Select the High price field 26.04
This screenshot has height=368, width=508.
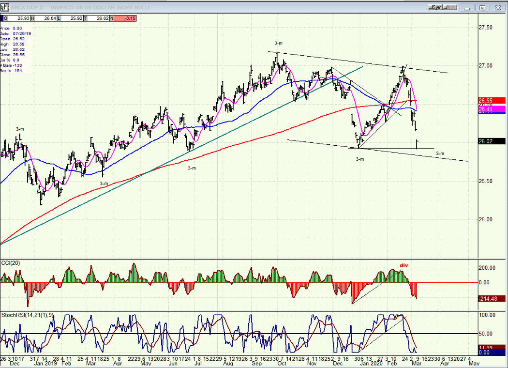coord(45,18)
